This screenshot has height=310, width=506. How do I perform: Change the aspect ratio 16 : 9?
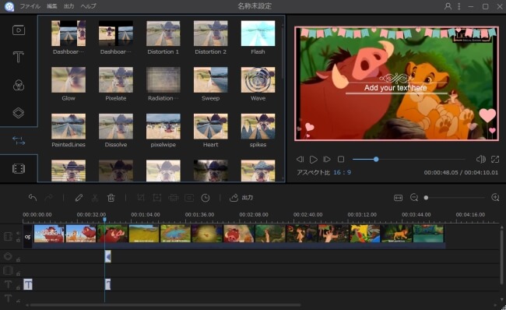pos(342,172)
